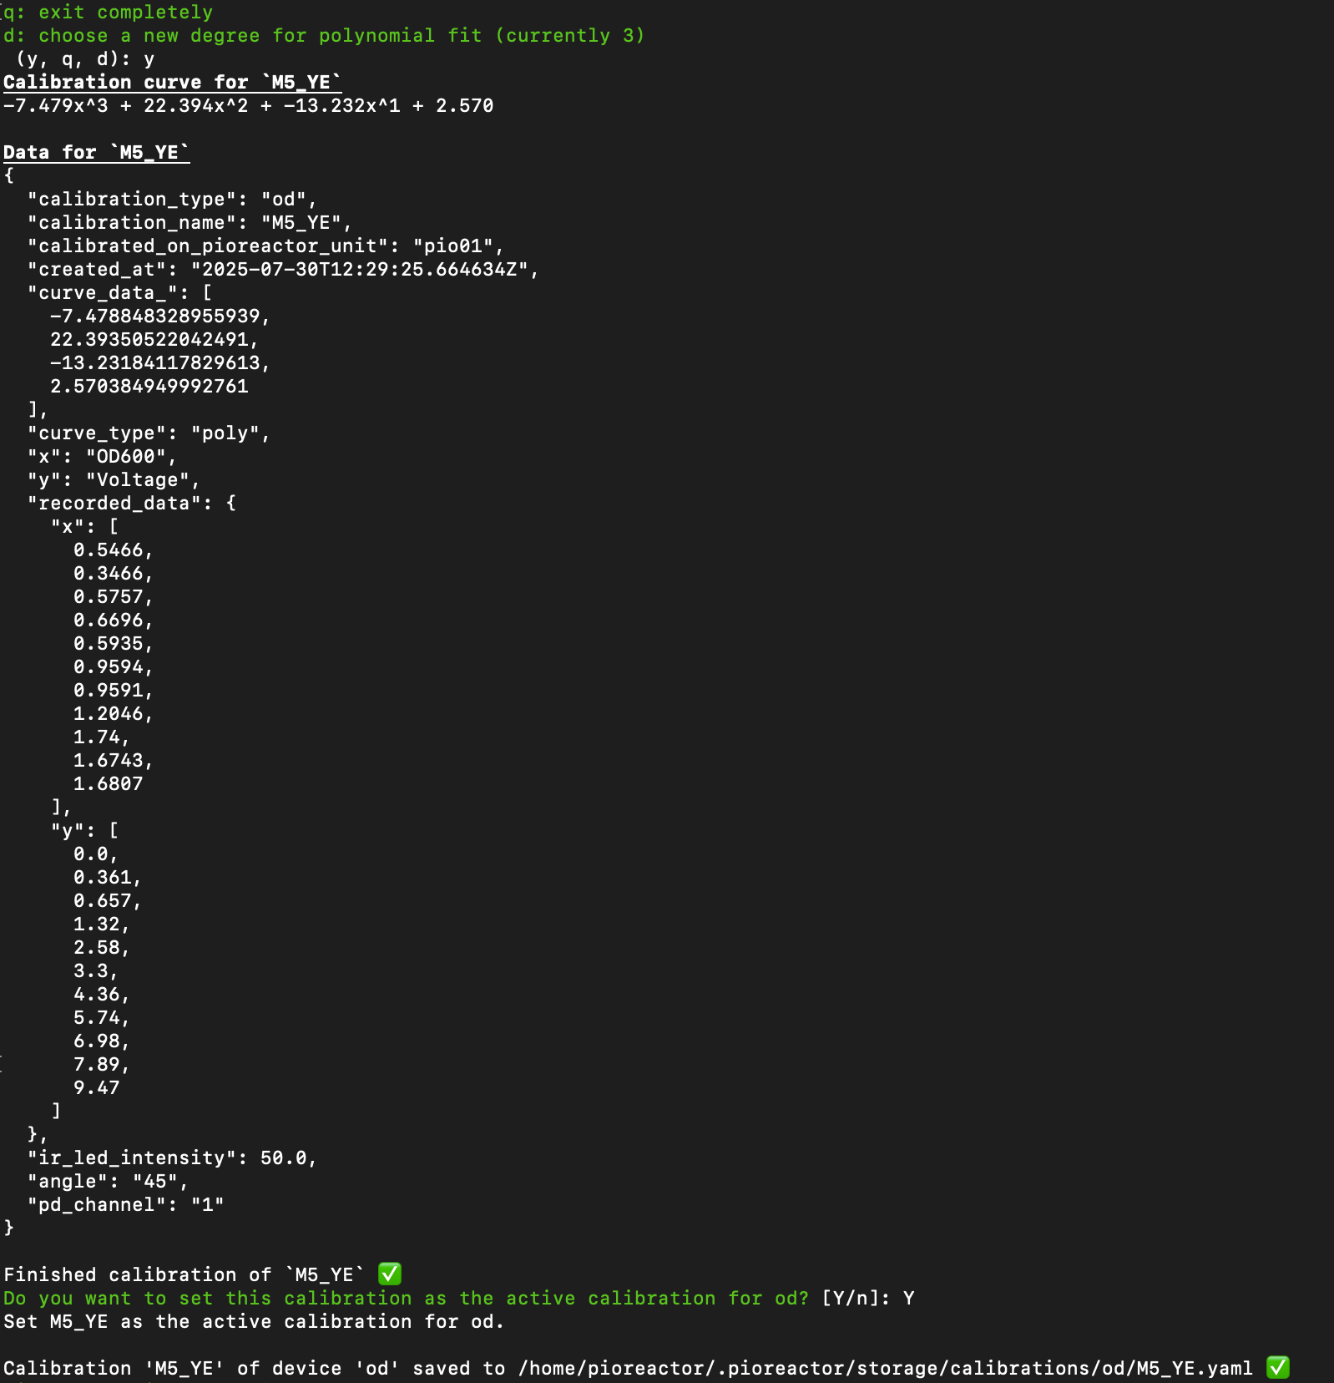
Task: Click the first curve_data coefficient -7.478
Action: point(155,316)
